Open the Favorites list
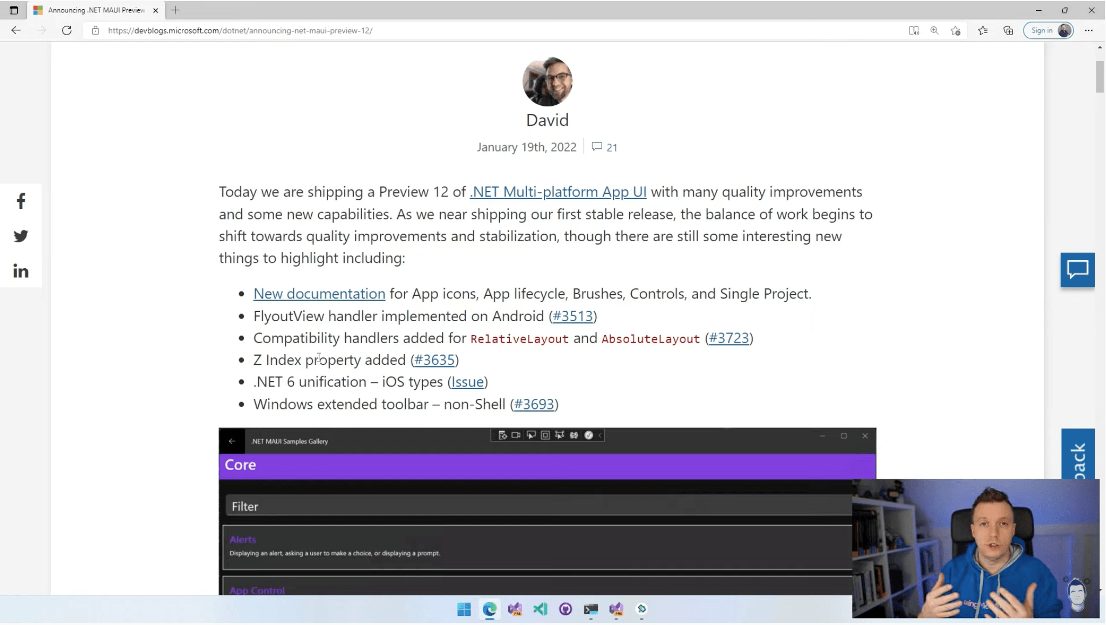Screen dimensions: 1106x625 983,31
